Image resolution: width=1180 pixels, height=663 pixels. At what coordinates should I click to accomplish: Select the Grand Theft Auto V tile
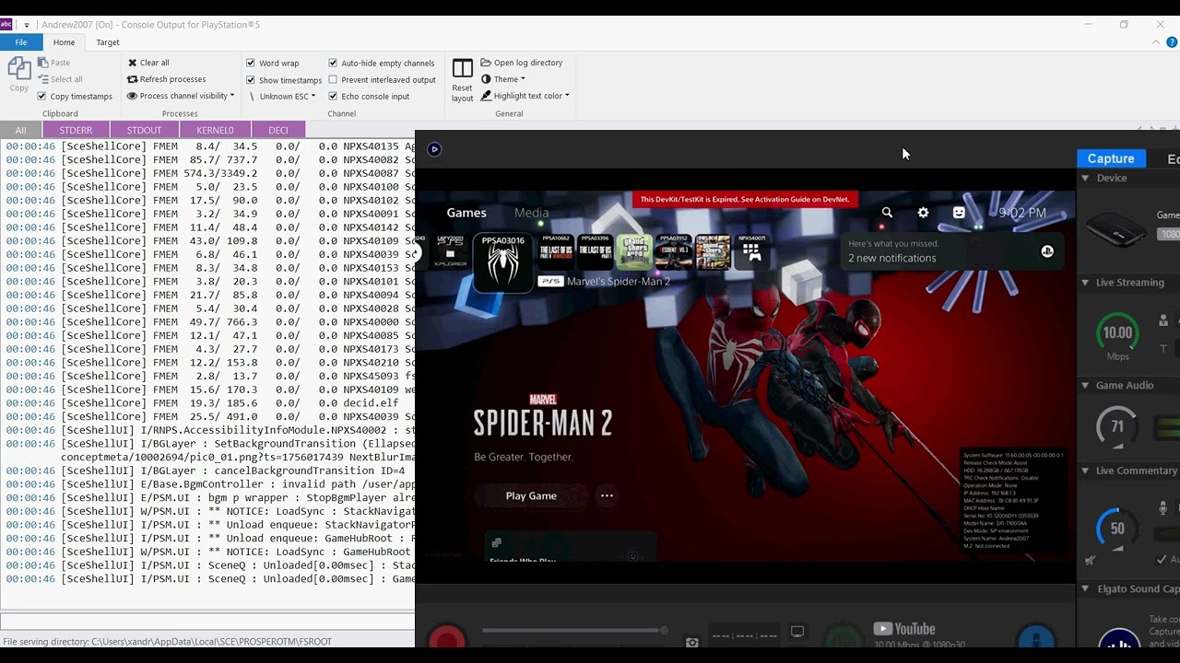click(x=713, y=251)
